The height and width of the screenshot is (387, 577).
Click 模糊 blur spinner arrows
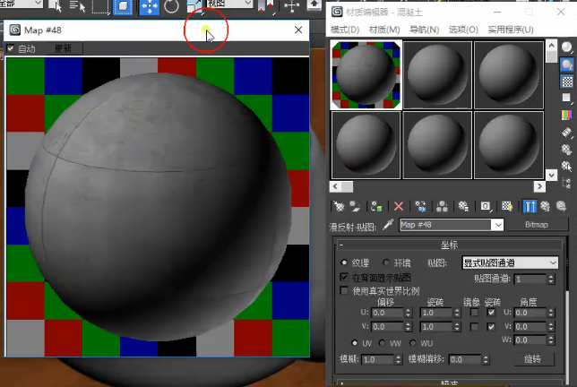point(398,359)
